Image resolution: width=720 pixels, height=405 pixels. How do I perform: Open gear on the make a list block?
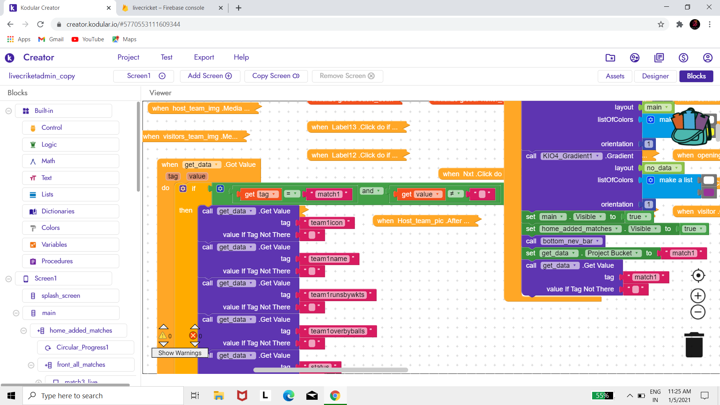(651, 180)
